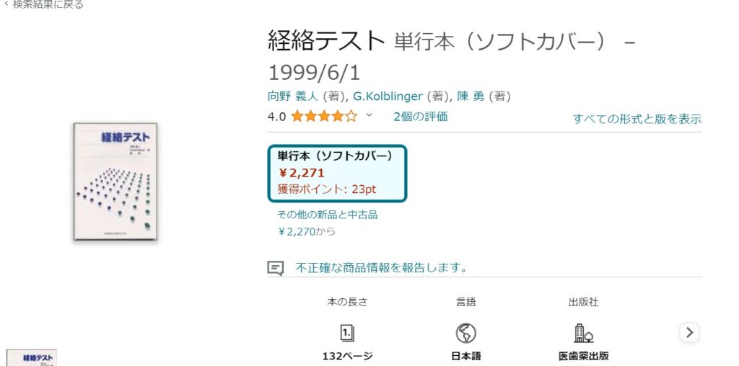Click the 獲得ポイント 23pt text
739x366 pixels.
[x=326, y=189]
